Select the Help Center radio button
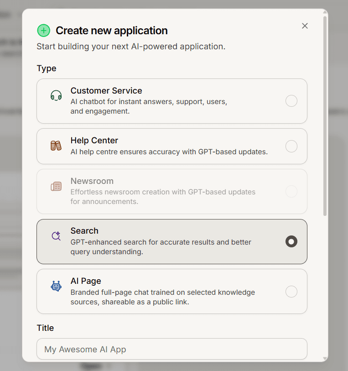 (291, 146)
